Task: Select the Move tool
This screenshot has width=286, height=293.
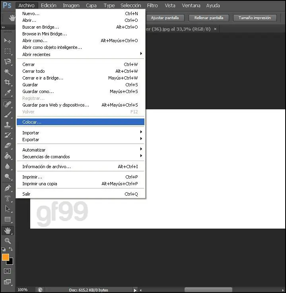Action: [x=8, y=41]
